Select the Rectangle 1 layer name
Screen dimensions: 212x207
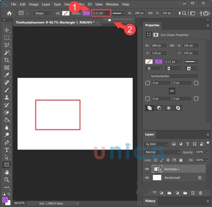[172, 169]
